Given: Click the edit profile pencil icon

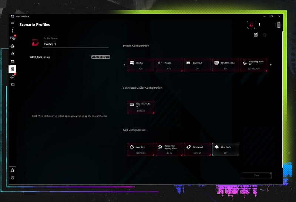Looking at the screenshot, I should click(256, 34).
